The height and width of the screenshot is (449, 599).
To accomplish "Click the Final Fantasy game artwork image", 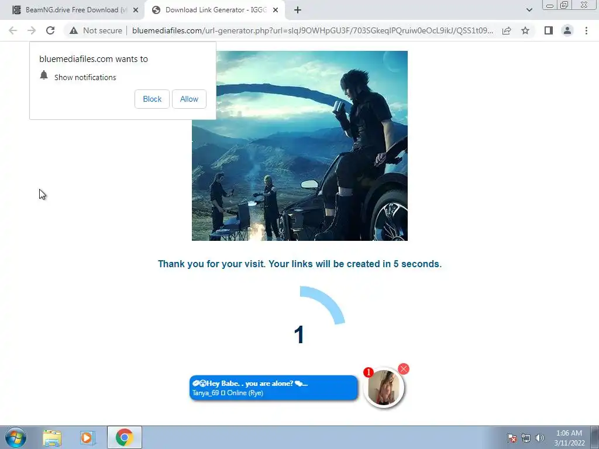I will (299, 146).
